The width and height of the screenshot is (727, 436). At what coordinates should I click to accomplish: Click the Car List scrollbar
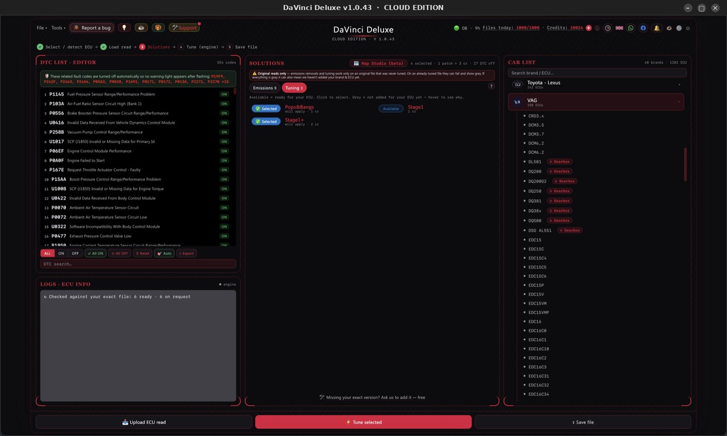pyautogui.click(x=685, y=164)
